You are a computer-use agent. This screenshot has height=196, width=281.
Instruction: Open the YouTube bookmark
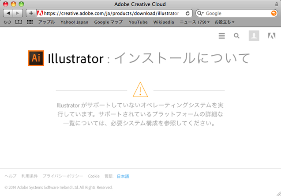(138, 22)
